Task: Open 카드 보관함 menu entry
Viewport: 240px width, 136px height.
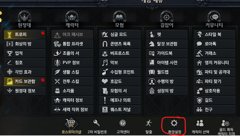Action: (25, 81)
